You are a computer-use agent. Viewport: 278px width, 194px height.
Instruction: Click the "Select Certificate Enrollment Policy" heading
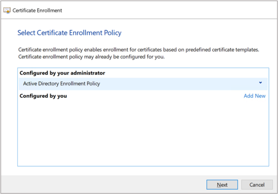pos(69,33)
